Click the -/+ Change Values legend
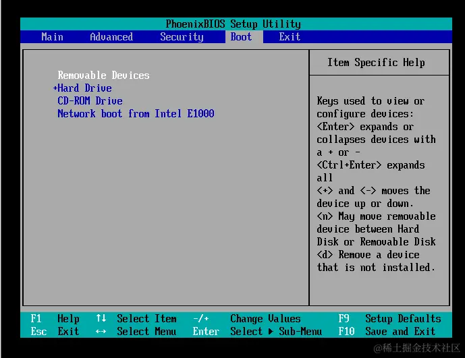The height and width of the screenshot is (358, 465). pyautogui.click(x=247, y=319)
